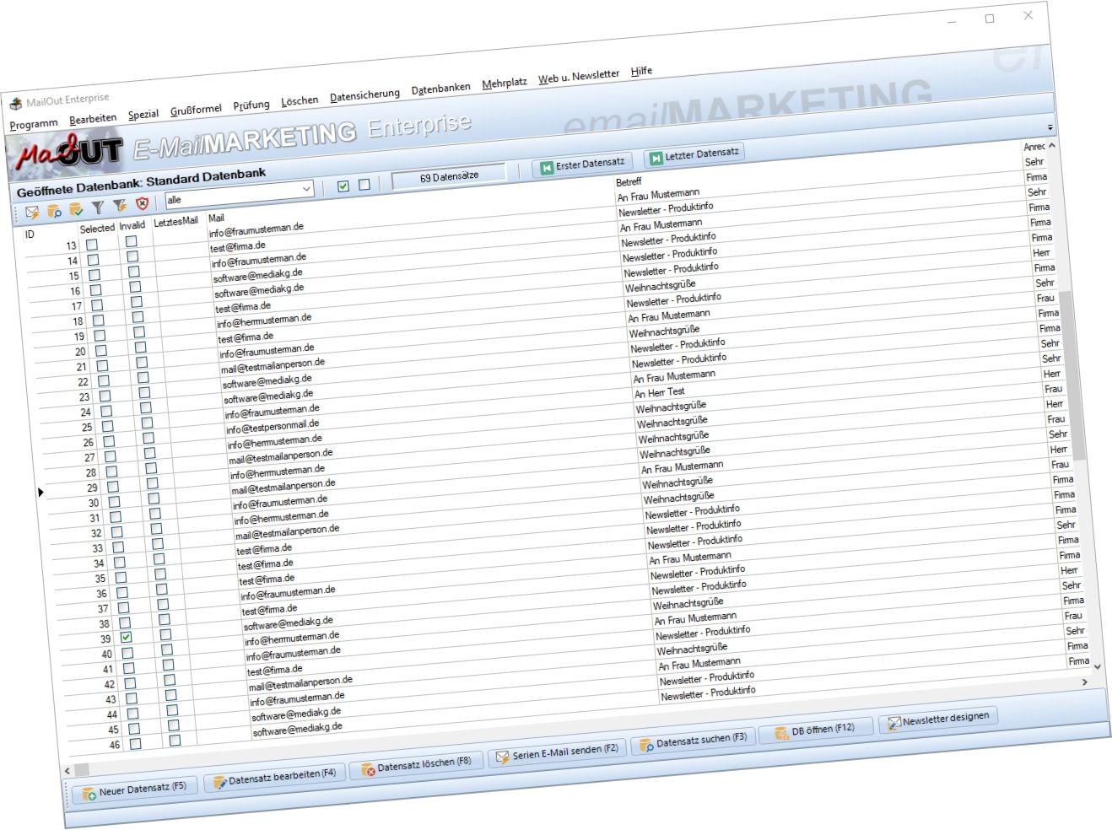Screen dimensions: 1112x830
Task: Click the horizontal scrollbar right arrow
Action: [x=1085, y=682]
